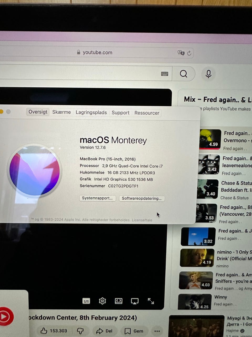The image size is (252, 337).
Task: Click the Softwareopdatering... button
Action: coord(142,198)
